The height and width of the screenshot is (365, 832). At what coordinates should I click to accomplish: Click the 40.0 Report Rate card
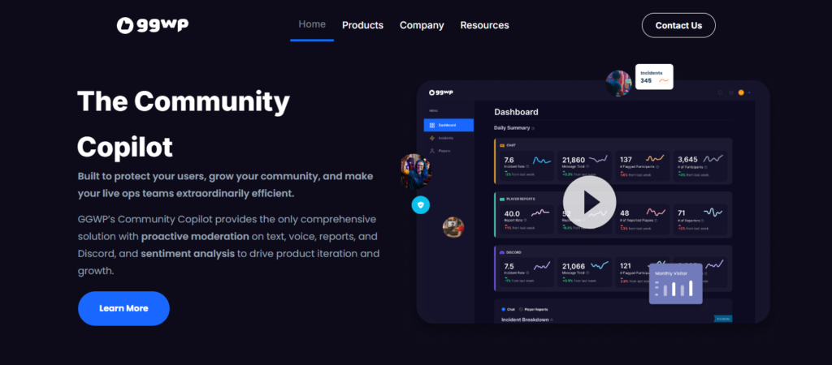[526, 220]
